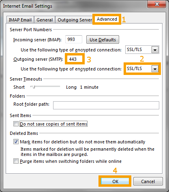Click the incoming SSL/TLS combo box text
The image size is (169, 192).
(x=135, y=50)
